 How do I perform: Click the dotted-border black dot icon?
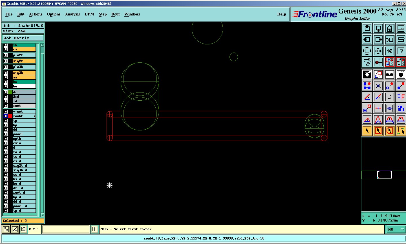point(401,74)
